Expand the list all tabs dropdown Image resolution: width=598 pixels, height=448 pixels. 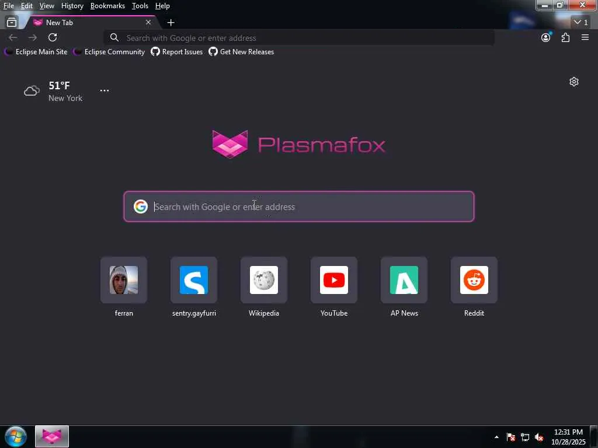point(581,23)
